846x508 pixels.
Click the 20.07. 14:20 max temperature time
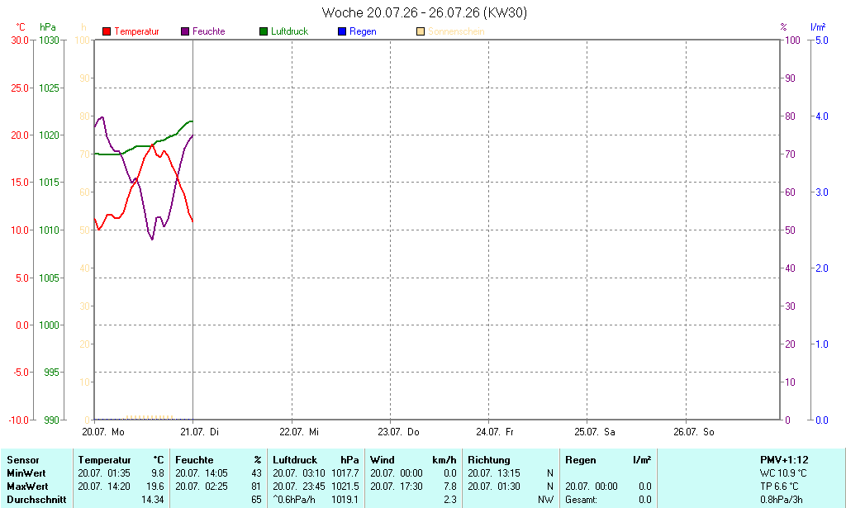click(x=104, y=486)
